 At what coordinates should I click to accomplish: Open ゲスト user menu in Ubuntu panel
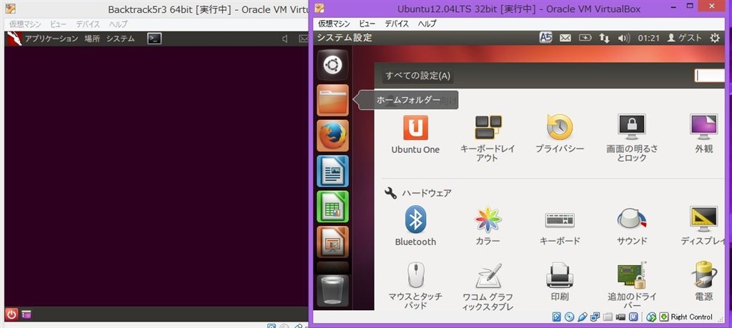(684, 39)
